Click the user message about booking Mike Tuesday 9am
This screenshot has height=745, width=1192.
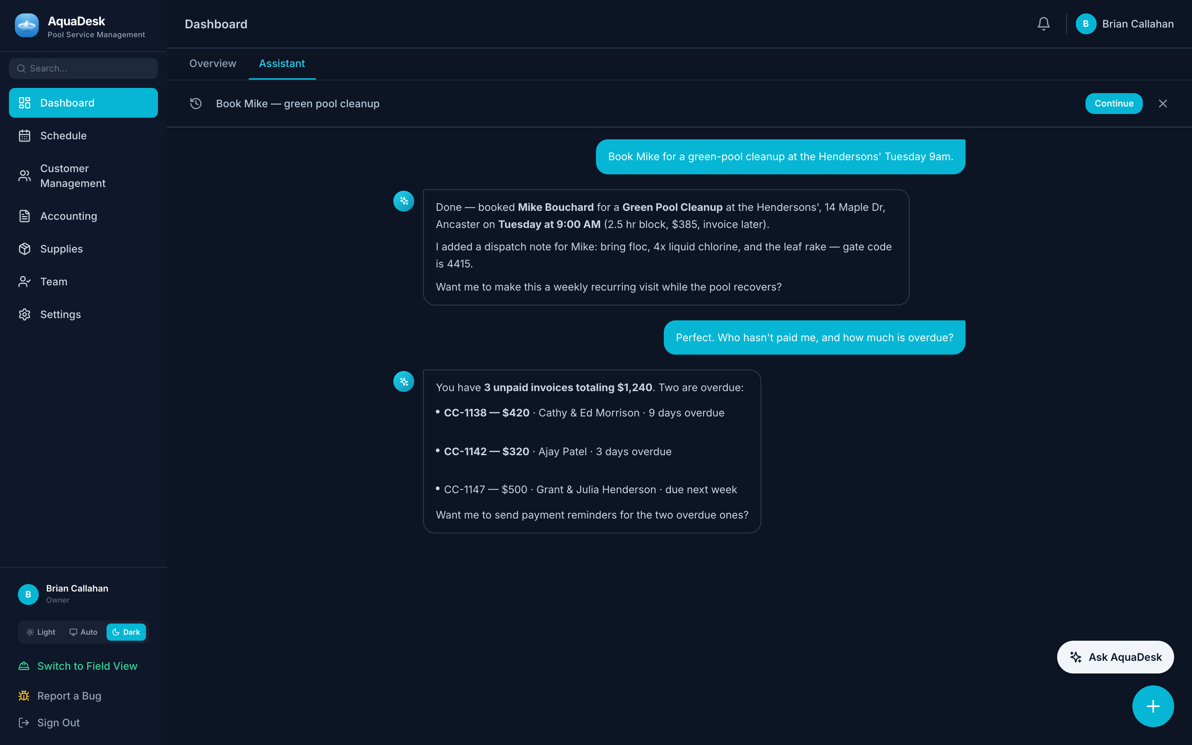(780, 157)
